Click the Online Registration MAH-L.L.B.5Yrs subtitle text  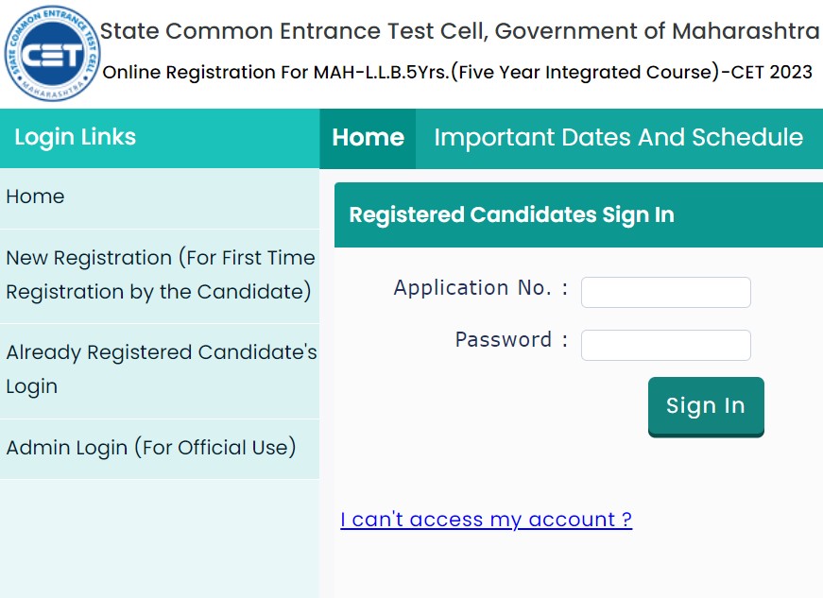[x=456, y=73]
